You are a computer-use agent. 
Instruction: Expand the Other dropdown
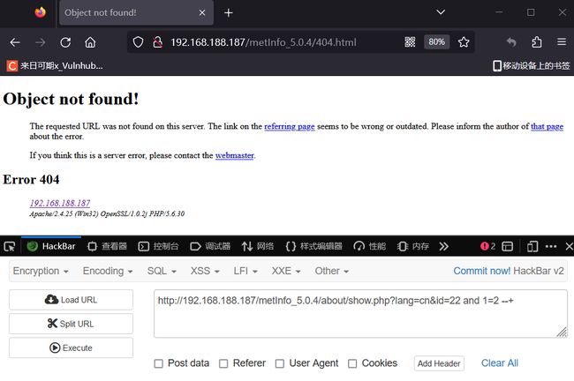click(332, 271)
